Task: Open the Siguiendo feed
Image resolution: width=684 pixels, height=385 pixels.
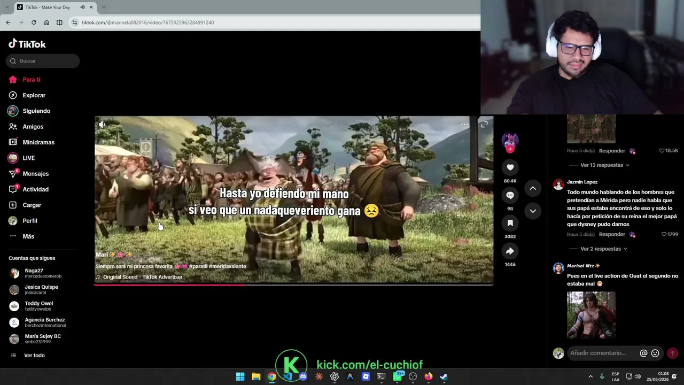Action: 36,111
